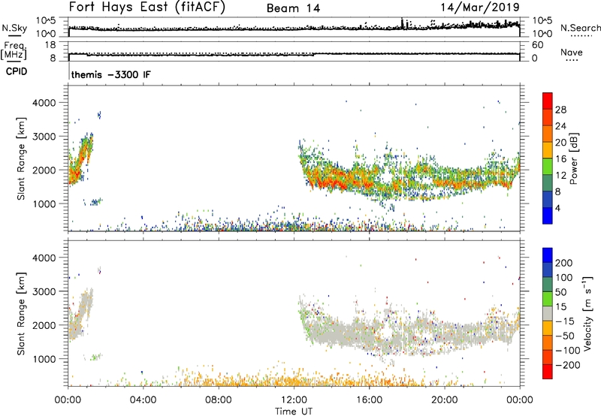The image size is (601, 416).
Task: Click the -50 label on velocity colorbar
Action: 565,336
